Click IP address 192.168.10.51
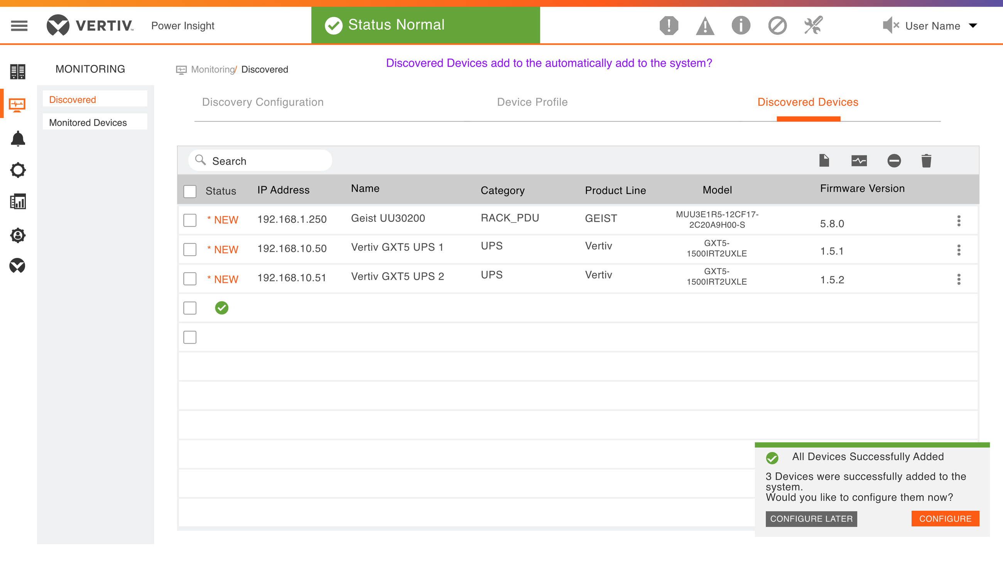1003x564 pixels. point(292,277)
